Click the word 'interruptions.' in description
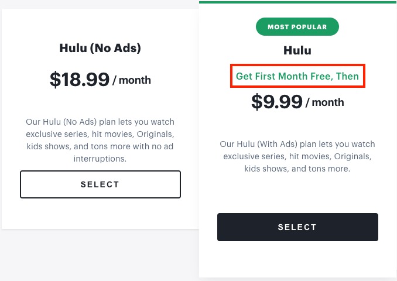The height and width of the screenshot is (281, 397). (100, 159)
